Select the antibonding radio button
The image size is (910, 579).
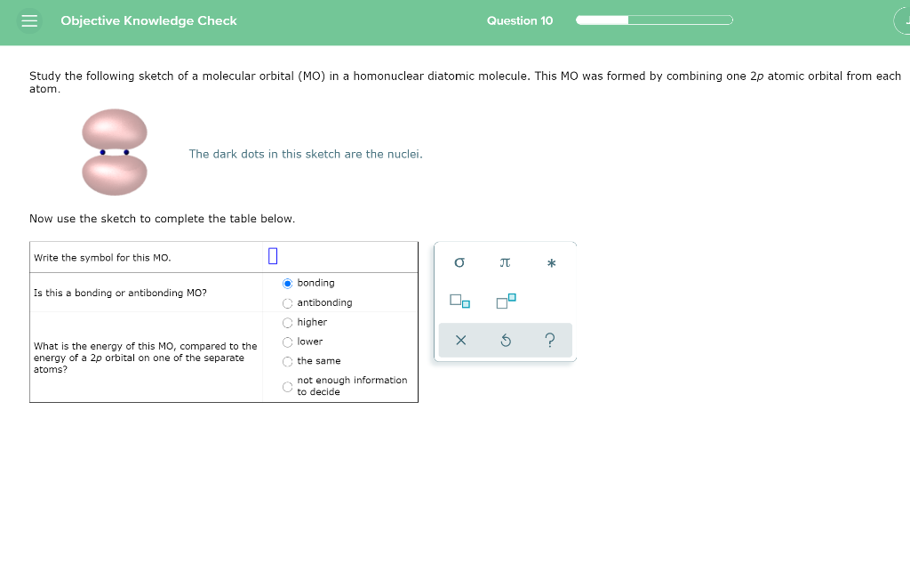coord(287,302)
